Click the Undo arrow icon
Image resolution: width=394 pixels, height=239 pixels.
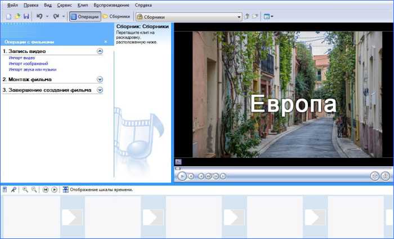[39, 17]
